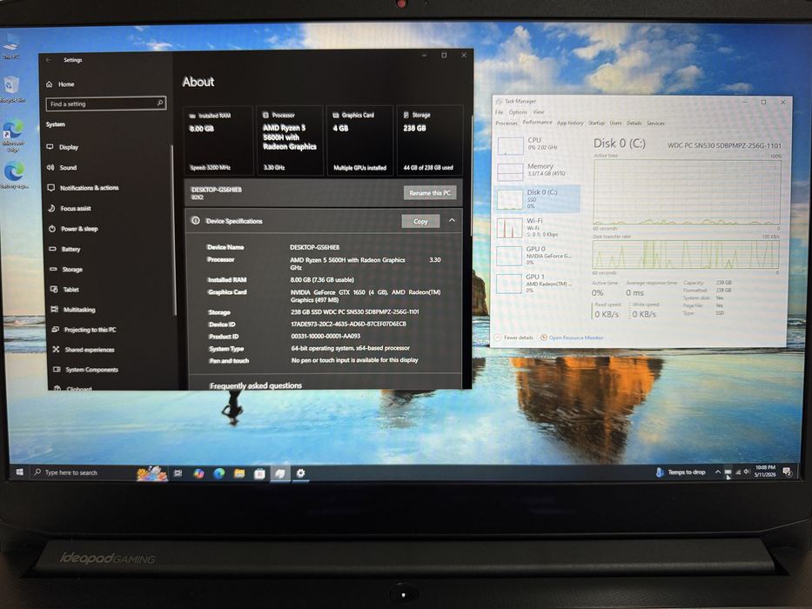Select Wi-Fi performance item
The height and width of the screenshot is (609, 812).
(538, 227)
